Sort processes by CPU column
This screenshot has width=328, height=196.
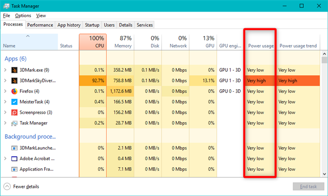93,42
